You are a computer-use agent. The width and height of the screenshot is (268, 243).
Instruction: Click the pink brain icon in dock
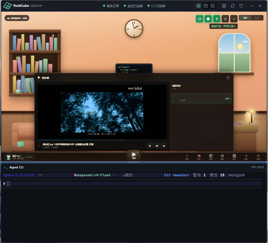tap(199, 157)
